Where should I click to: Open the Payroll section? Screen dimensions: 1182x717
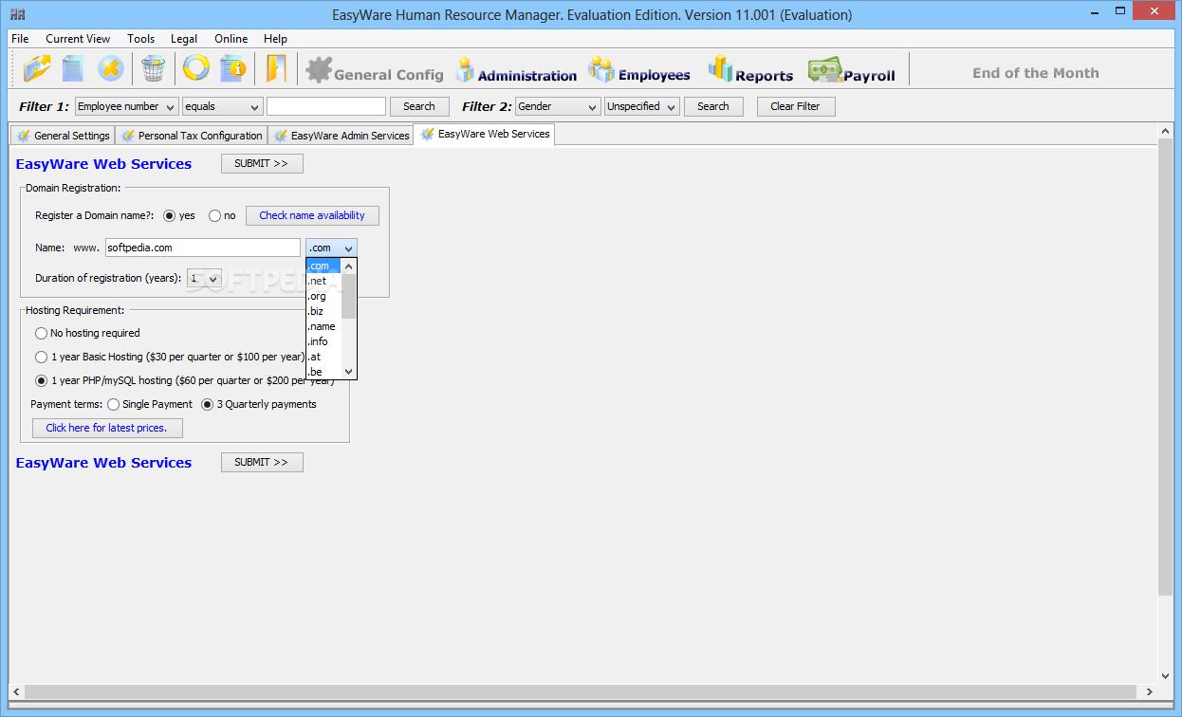coord(851,70)
